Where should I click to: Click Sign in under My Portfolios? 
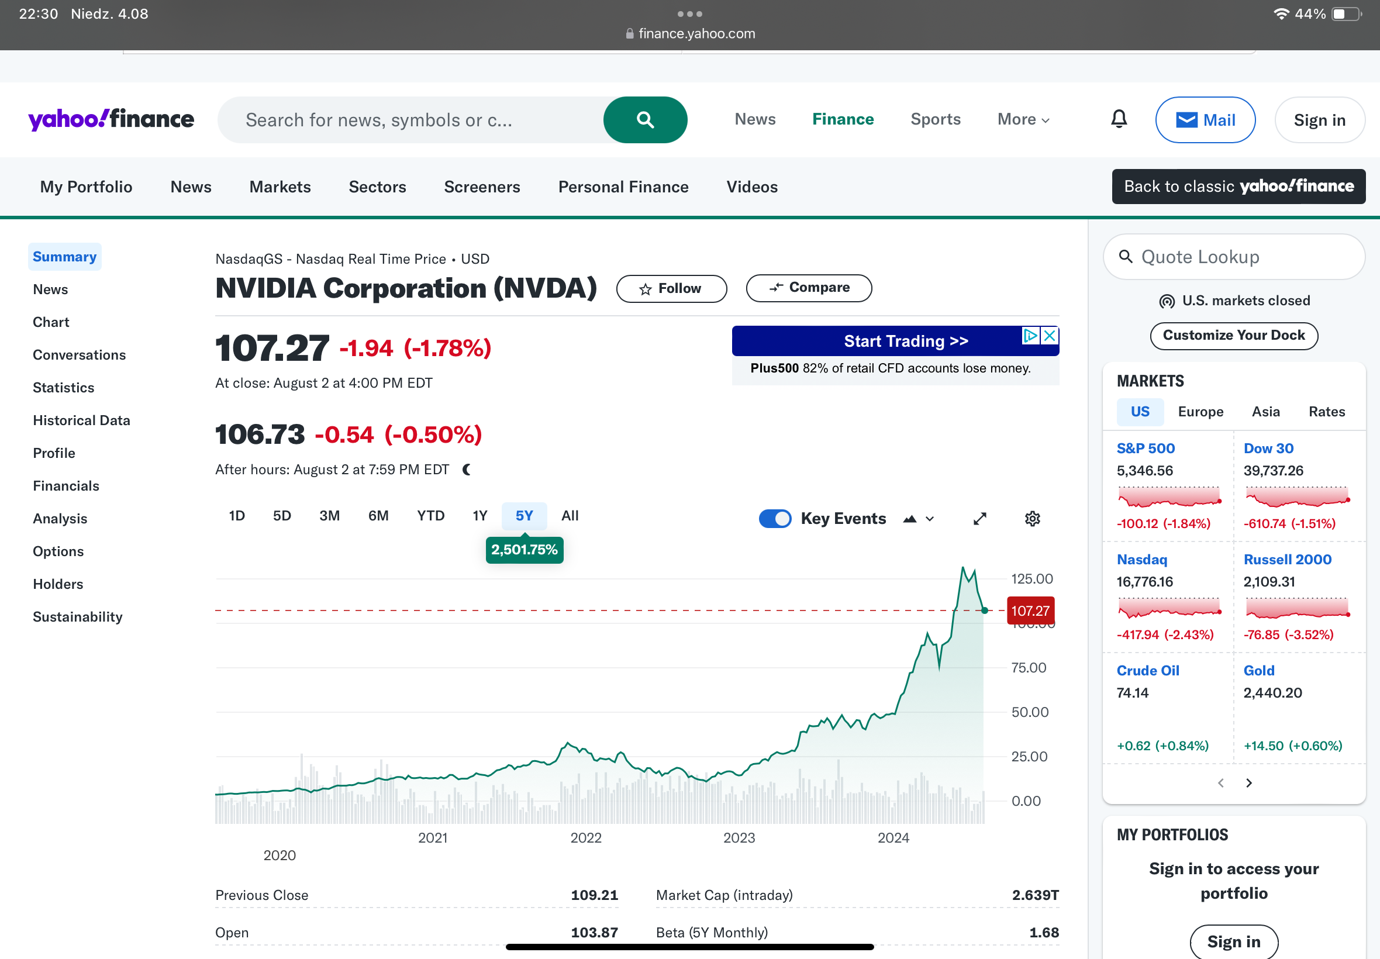[1233, 941]
